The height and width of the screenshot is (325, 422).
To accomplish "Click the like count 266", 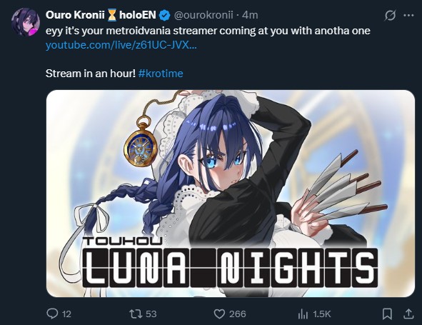I will pos(237,314).
